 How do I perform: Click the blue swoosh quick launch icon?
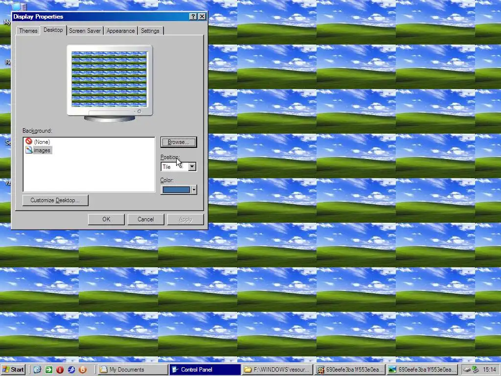coord(71,370)
